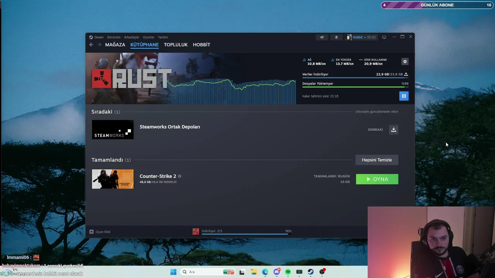Screen dimensions: 495x278
Task: Click the Sıradaki section header
Action: coord(106,112)
